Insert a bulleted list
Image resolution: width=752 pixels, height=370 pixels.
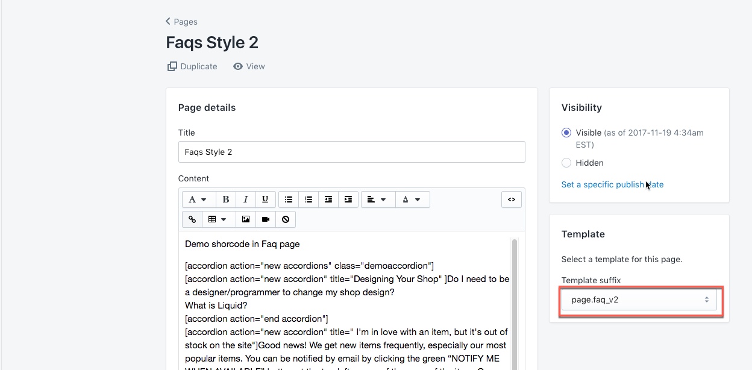click(x=289, y=199)
